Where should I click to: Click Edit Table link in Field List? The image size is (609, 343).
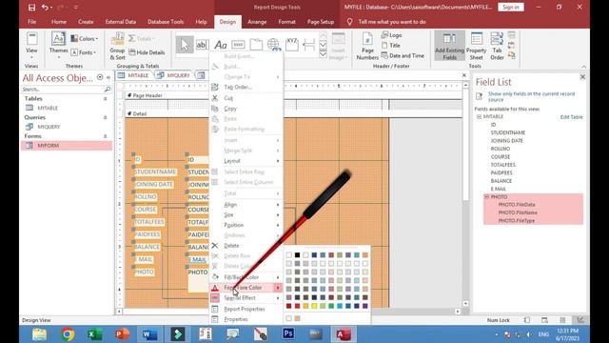coord(571,116)
